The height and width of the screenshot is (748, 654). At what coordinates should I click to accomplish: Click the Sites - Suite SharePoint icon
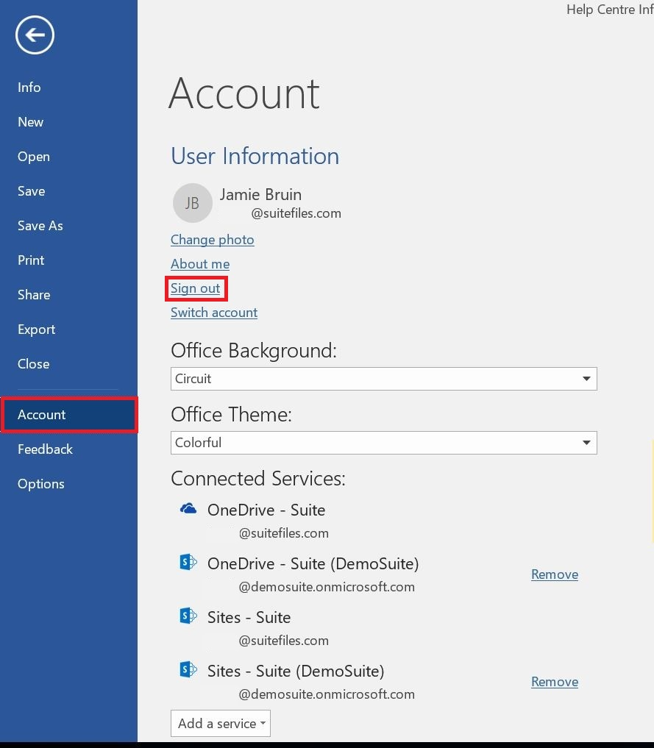[188, 616]
